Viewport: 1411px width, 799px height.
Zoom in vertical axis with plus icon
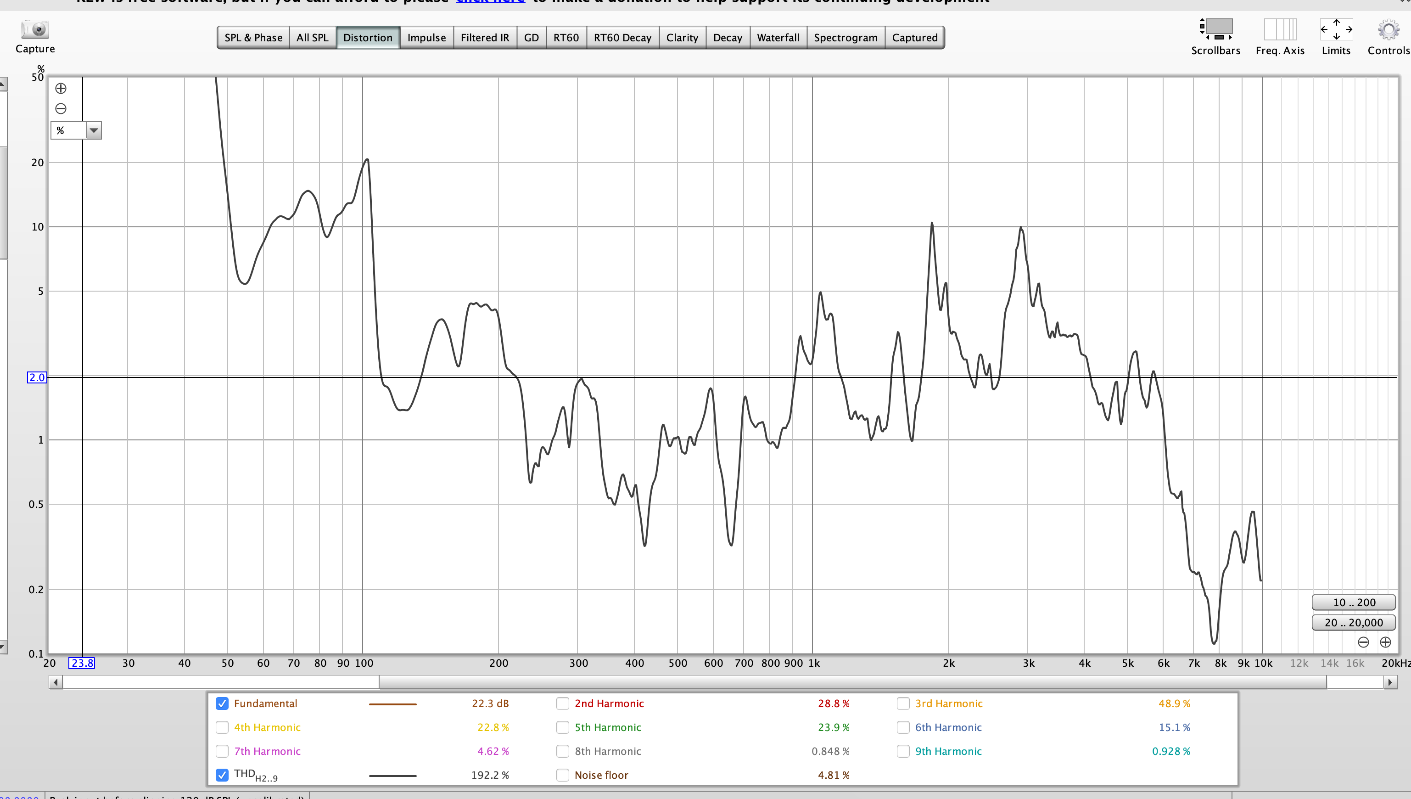pos(61,88)
